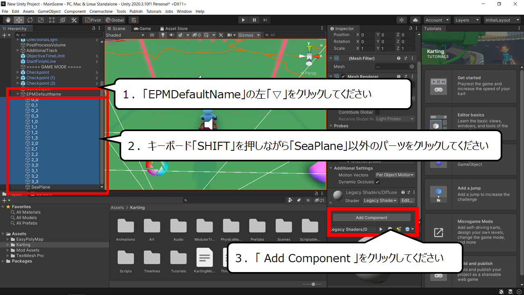The image size is (524, 295).
Task: Select the Rect tool
Action: [52, 20]
